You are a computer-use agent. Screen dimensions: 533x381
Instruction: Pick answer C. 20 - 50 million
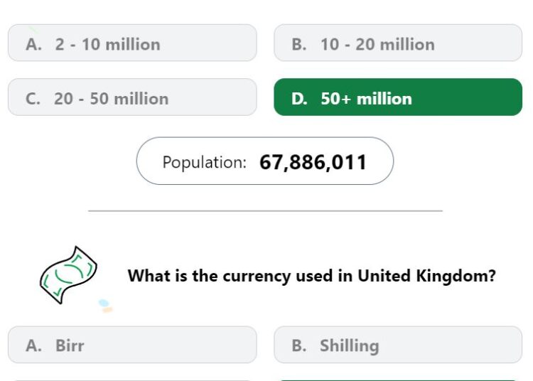[132, 97]
